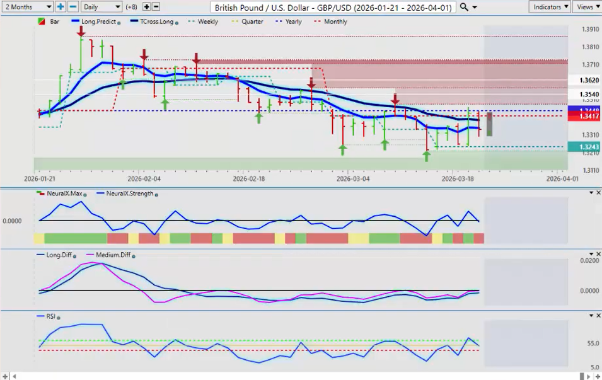Close the NeuralX indicator panel
The width and height of the screenshot is (602, 380).
598,193
